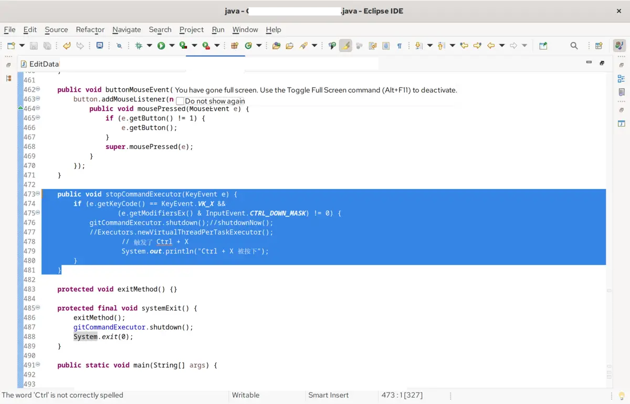Open the Source menu

pyautogui.click(x=56, y=29)
